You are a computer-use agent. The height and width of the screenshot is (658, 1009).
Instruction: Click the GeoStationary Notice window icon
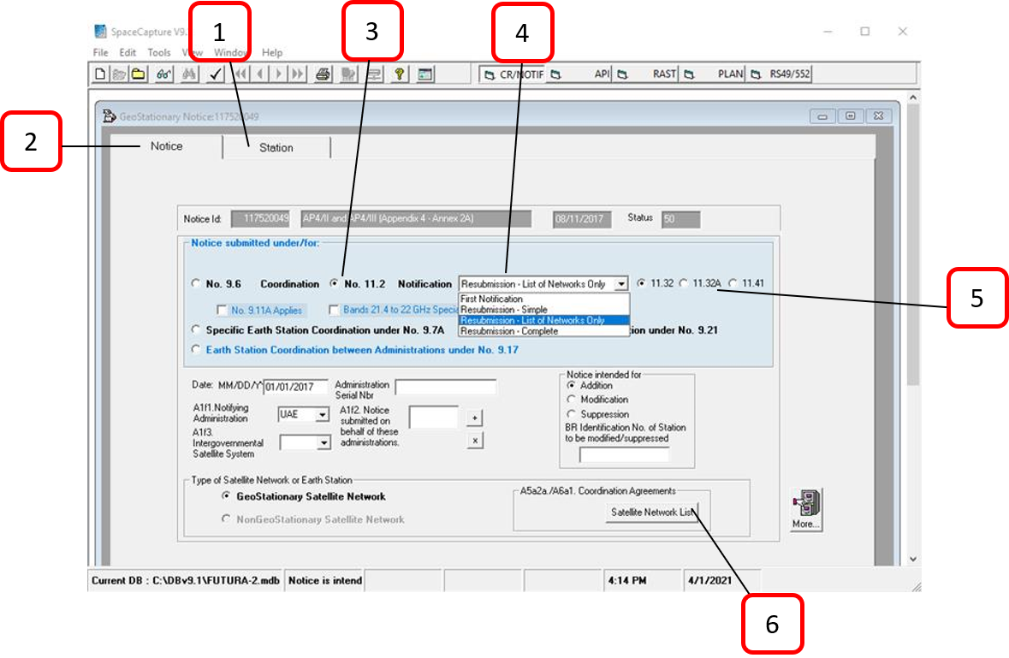tap(110, 116)
